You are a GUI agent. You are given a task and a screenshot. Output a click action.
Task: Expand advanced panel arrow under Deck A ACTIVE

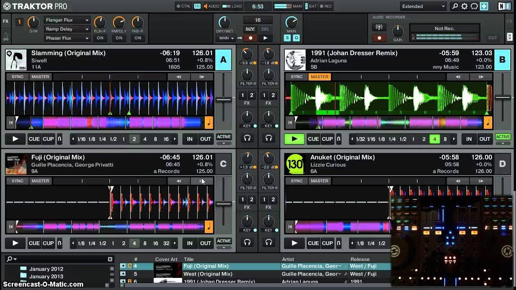(x=224, y=143)
